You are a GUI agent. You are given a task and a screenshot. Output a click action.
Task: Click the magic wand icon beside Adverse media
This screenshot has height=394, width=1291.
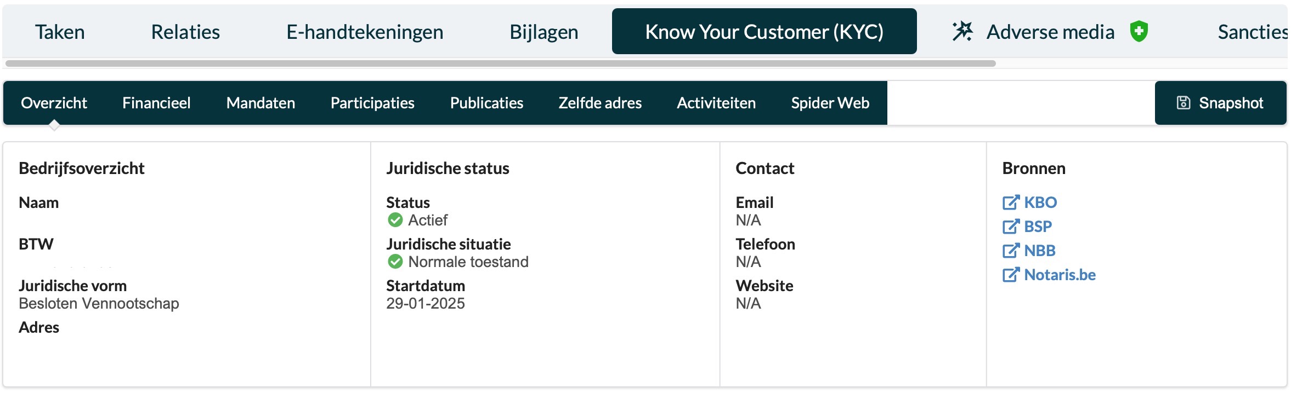(962, 32)
